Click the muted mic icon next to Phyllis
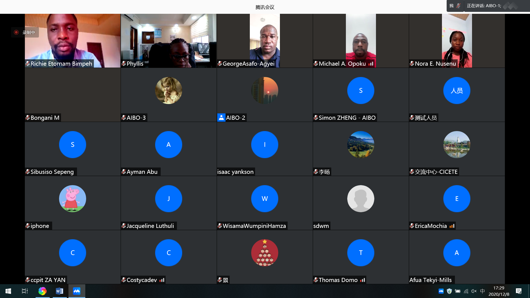530x298 pixels. coord(124,63)
